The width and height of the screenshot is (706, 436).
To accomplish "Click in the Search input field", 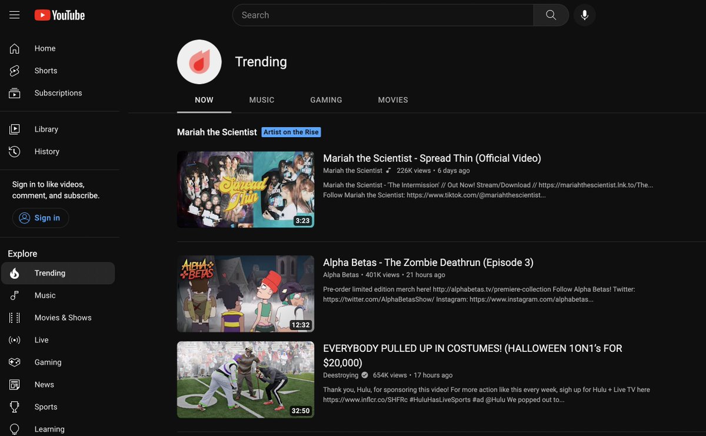I will [x=383, y=15].
